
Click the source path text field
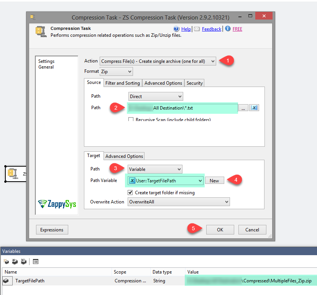183,108
